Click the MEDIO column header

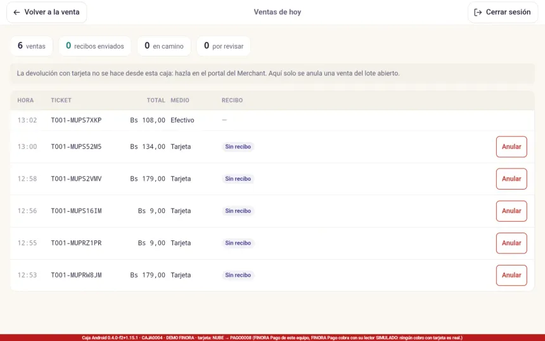(x=180, y=100)
